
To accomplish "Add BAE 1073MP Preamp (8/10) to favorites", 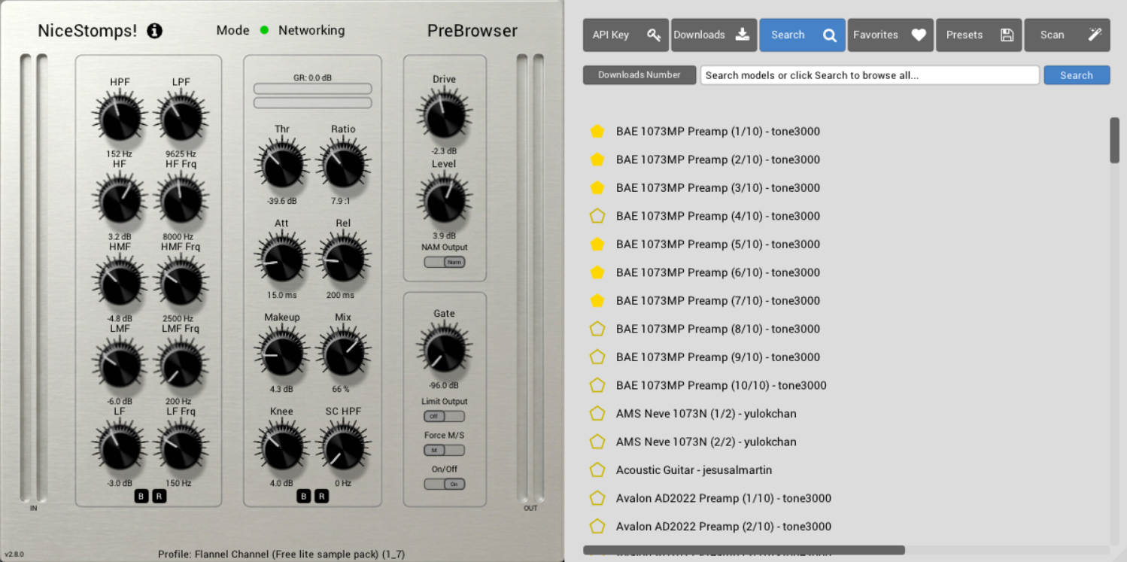I will [597, 329].
